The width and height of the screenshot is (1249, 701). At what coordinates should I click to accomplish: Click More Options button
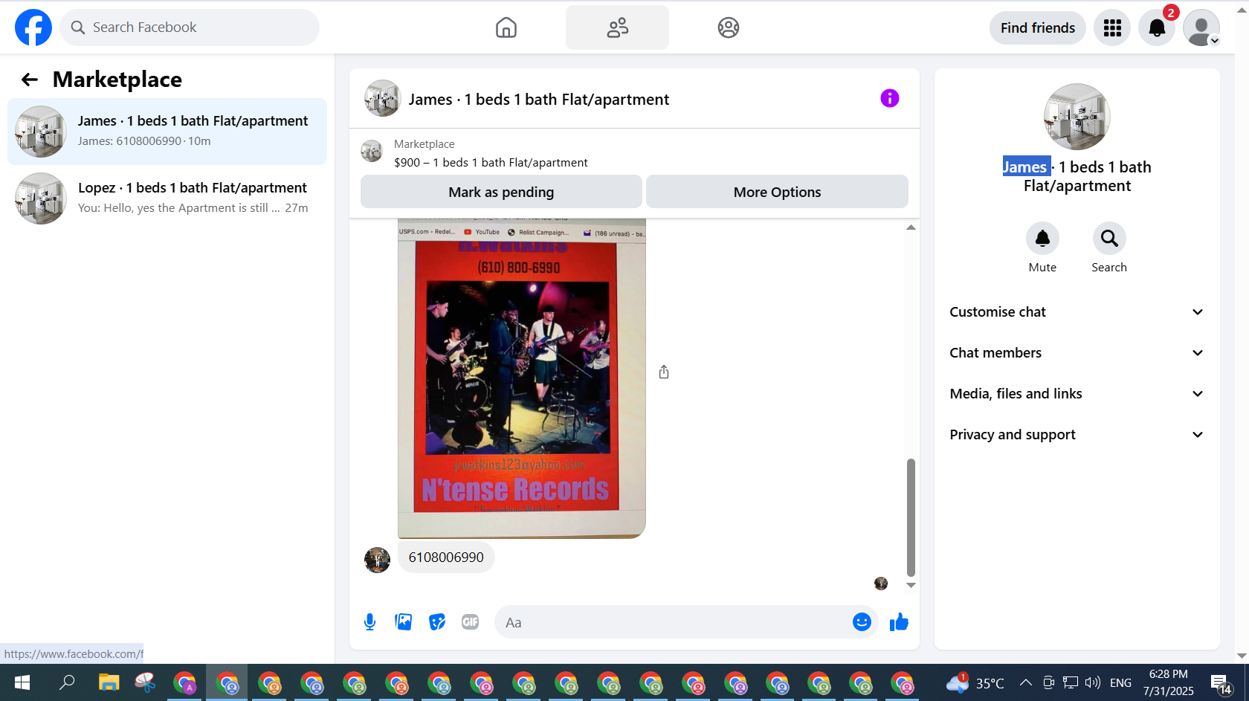[777, 192]
